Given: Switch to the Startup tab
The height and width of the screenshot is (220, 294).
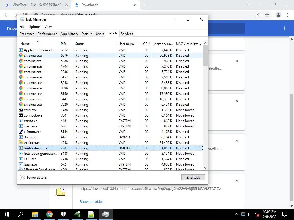Looking at the screenshot, I should tap(87, 34).
